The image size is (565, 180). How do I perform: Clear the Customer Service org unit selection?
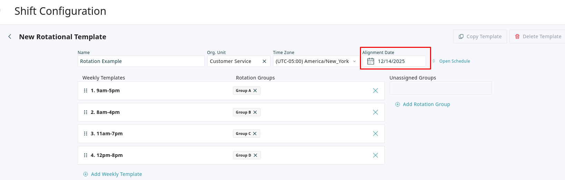pyautogui.click(x=264, y=61)
